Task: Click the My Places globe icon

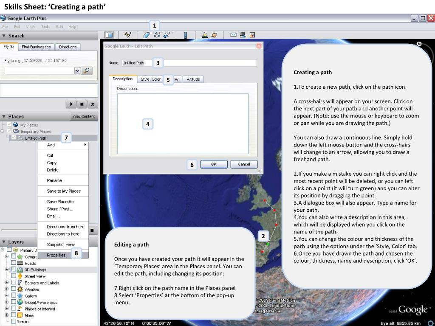Action: pos(16,125)
